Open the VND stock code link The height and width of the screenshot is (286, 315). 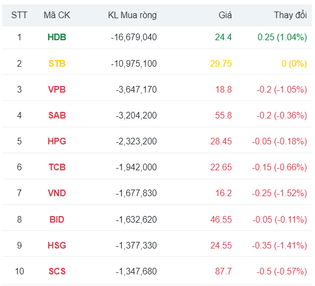[57, 193]
